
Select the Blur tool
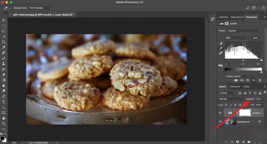coord(3,86)
